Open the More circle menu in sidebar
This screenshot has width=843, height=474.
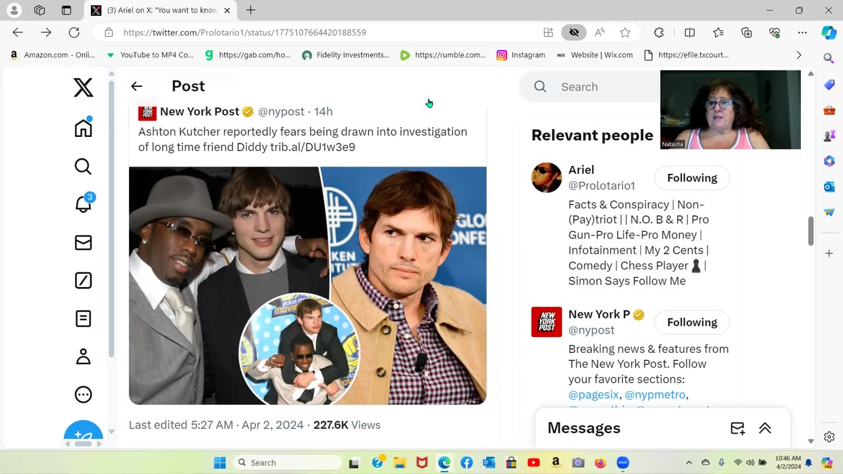83,395
